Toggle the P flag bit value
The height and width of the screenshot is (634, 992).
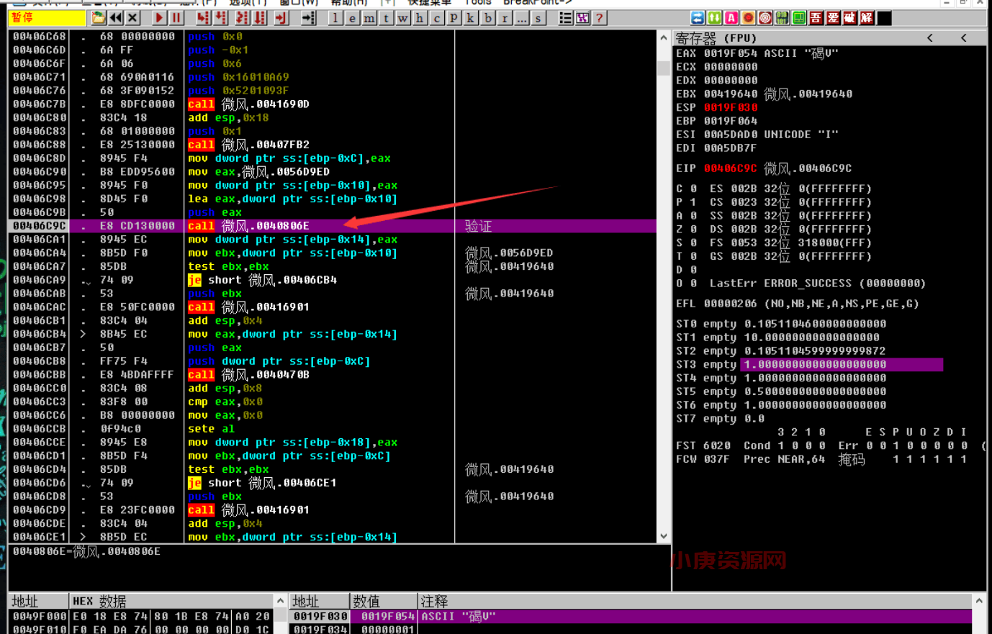693,202
